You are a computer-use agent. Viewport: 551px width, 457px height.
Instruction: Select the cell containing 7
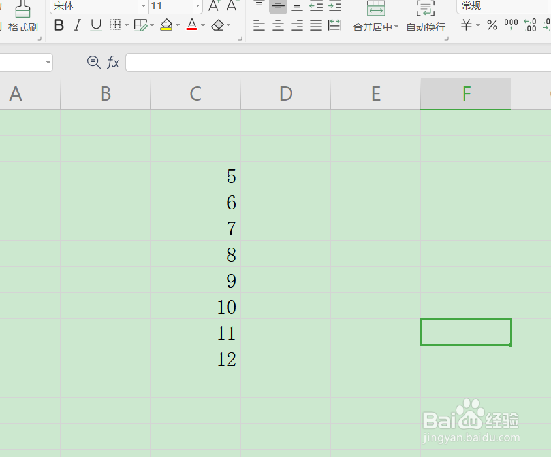coord(195,228)
